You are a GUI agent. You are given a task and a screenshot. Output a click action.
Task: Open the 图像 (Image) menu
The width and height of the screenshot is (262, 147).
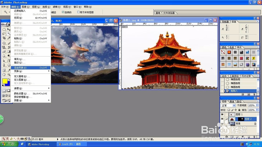(26, 7)
